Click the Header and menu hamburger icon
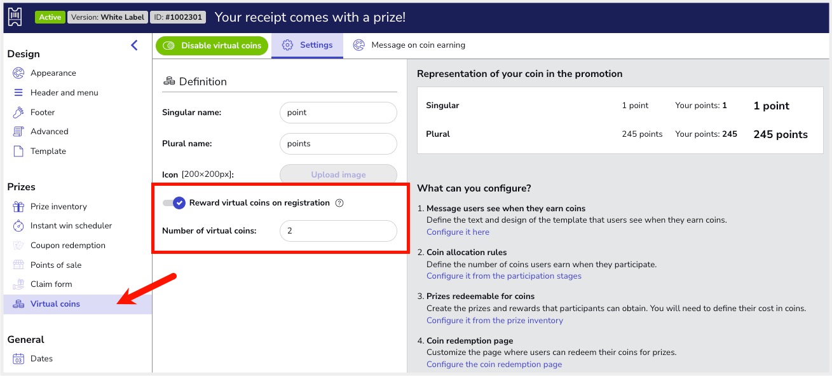The image size is (832, 376). 18,93
